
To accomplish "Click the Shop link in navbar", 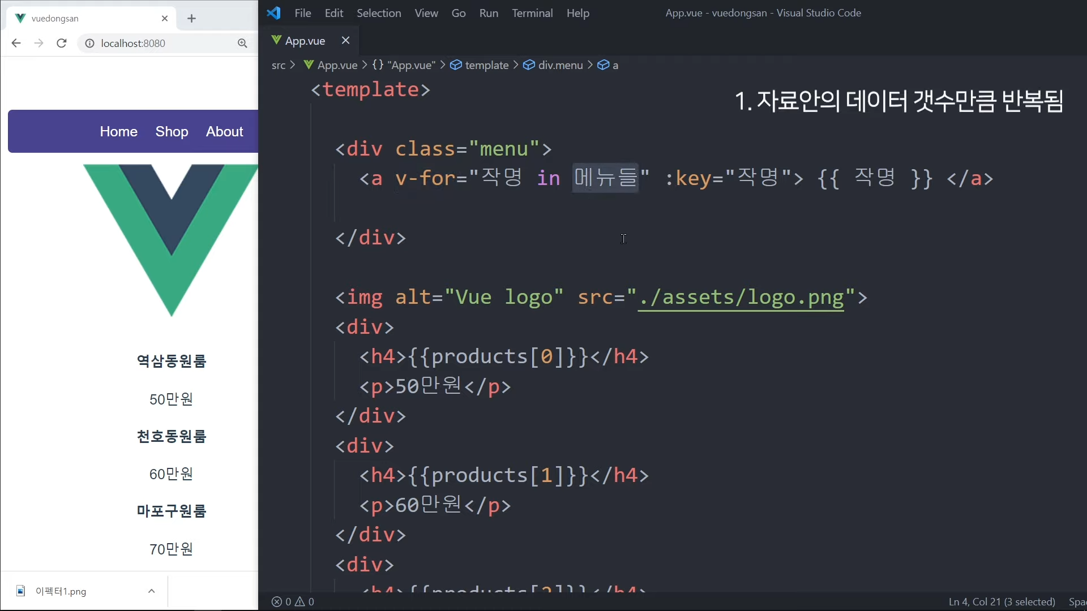I will (x=172, y=131).
